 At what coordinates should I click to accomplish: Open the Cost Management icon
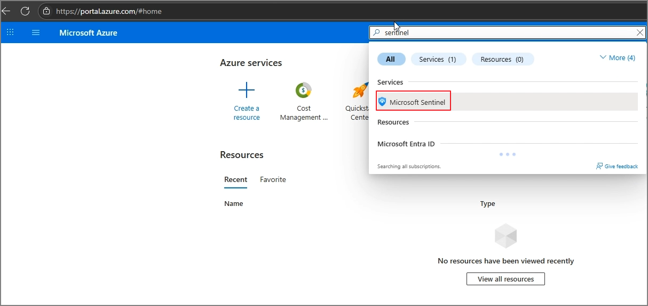pyautogui.click(x=304, y=90)
